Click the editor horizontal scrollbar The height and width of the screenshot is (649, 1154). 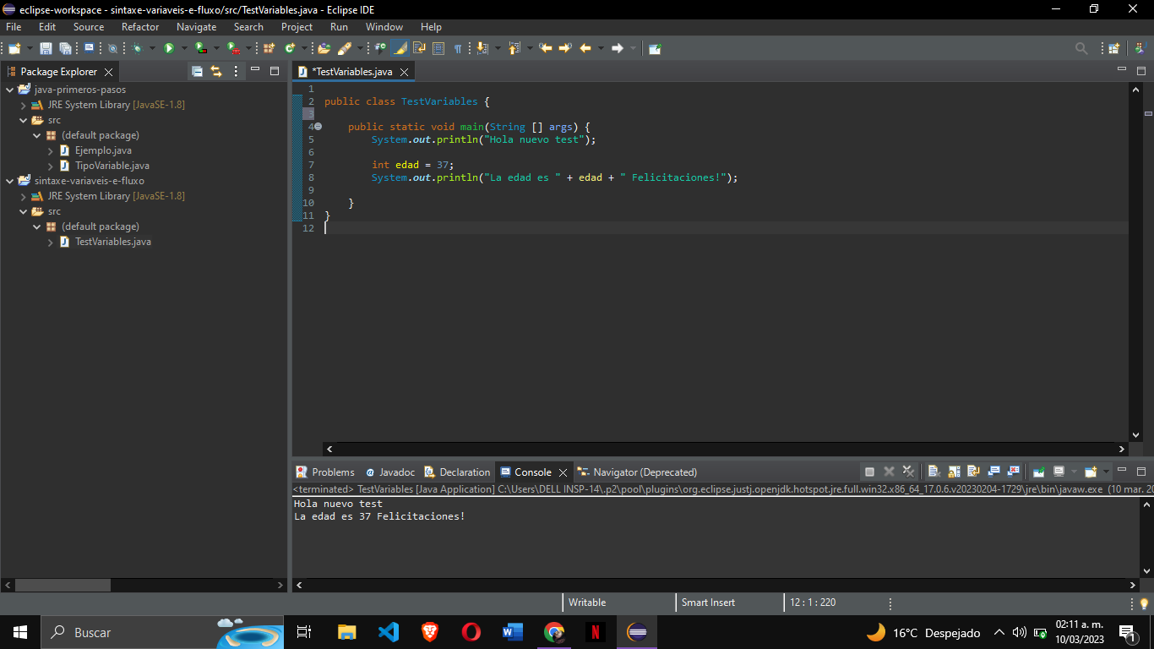pyautogui.click(x=726, y=450)
